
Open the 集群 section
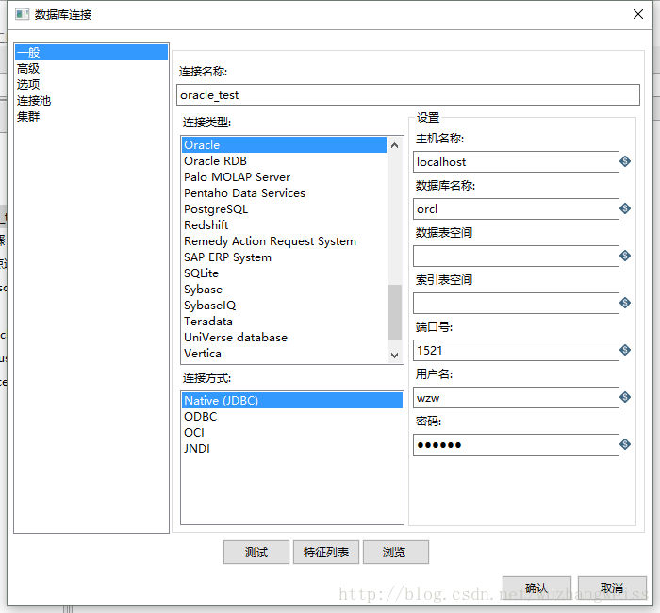(91, 116)
